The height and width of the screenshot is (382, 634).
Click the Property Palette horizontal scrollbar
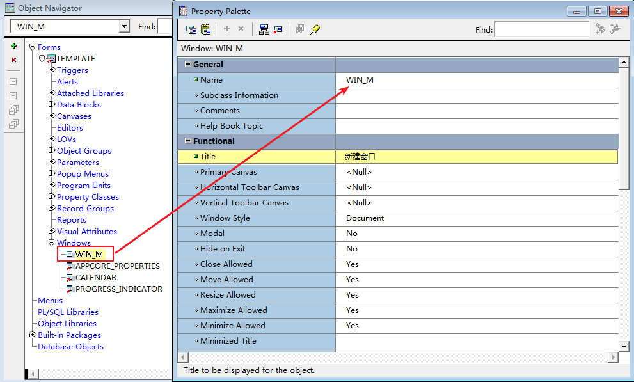397,356
